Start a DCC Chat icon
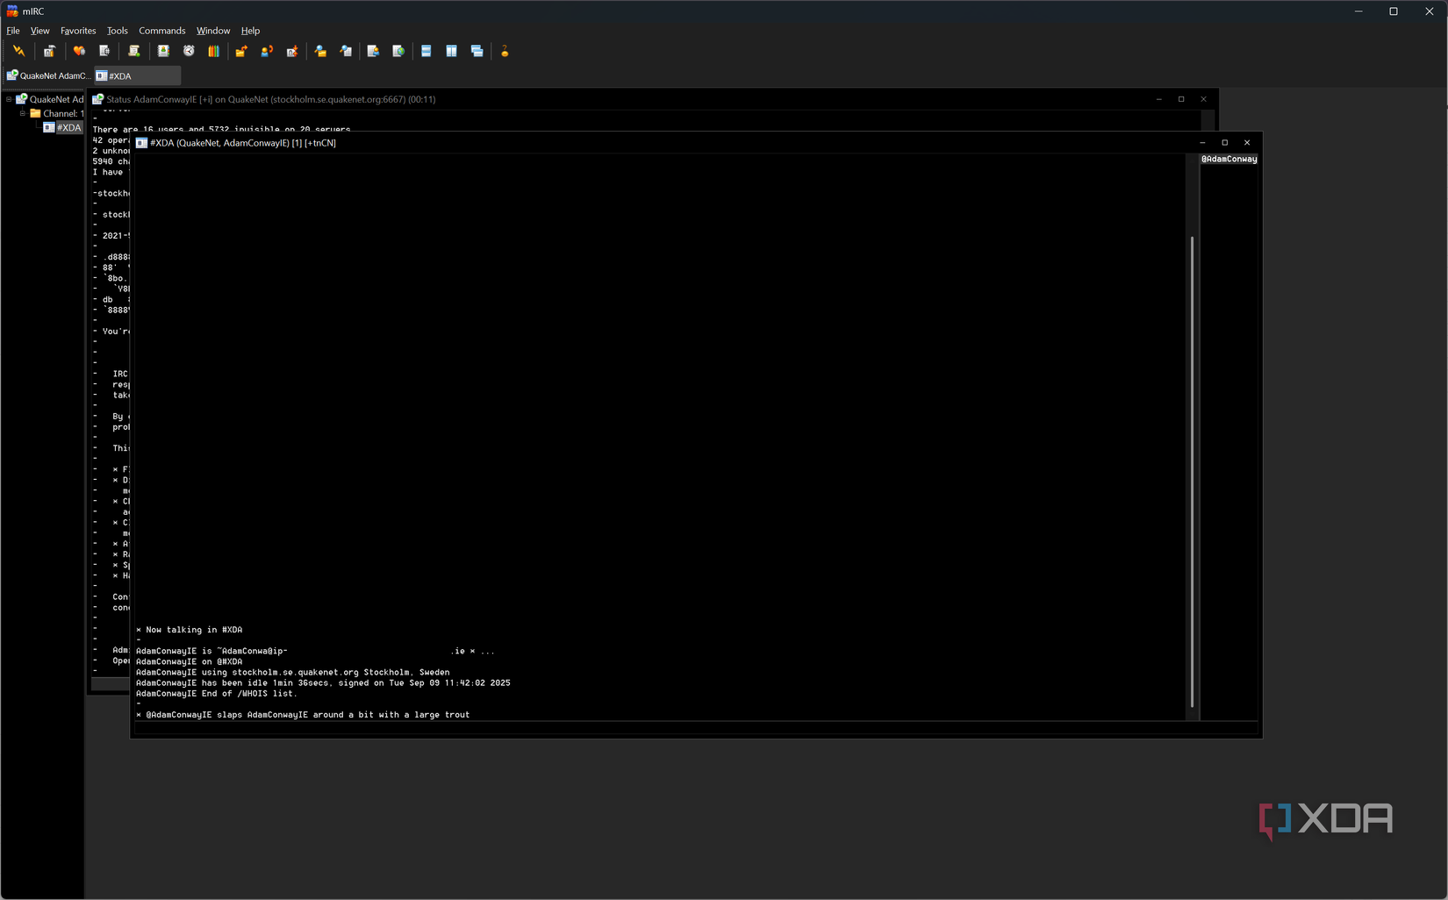 [x=267, y=51]
